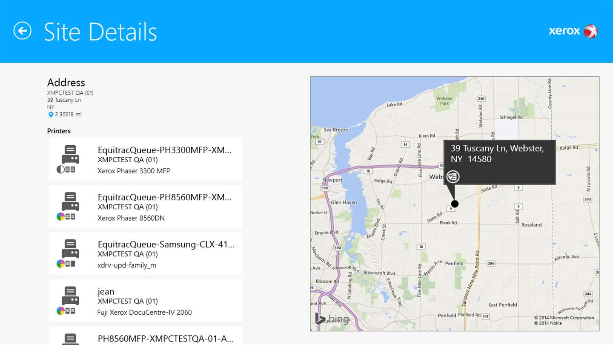Click the printer icon for xdrv-upd-family_m
This screenshot has width=613, height=345.
(70, 249)
